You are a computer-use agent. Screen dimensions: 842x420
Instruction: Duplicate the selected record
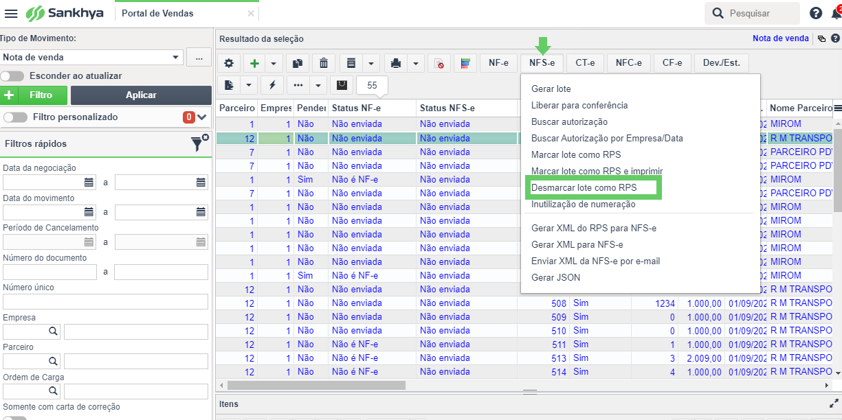pyautogui.click(x=297, y=63)
